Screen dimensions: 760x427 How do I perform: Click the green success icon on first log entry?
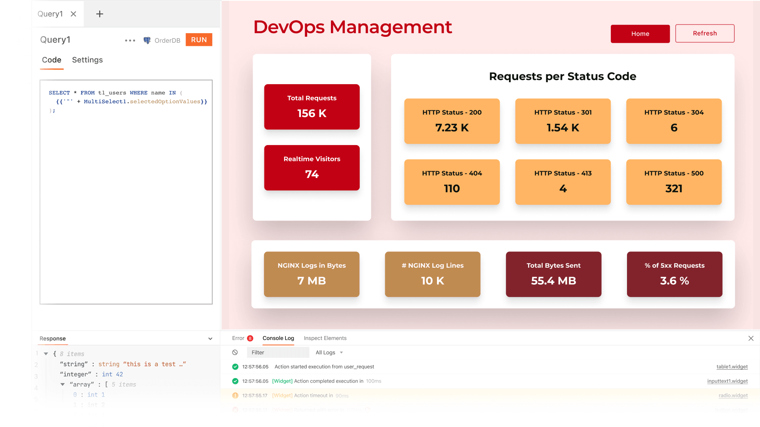[235, 367]
